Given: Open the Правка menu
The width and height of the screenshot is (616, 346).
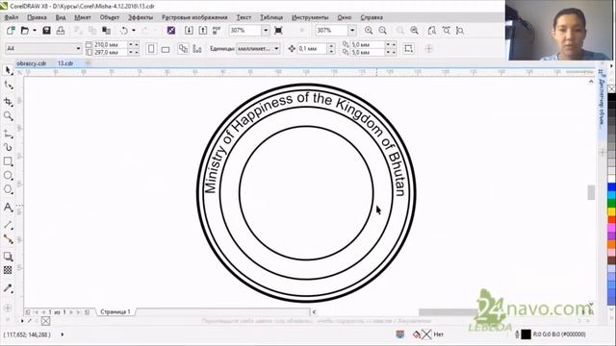Looking at the screenshot, I should click(37, 17).
